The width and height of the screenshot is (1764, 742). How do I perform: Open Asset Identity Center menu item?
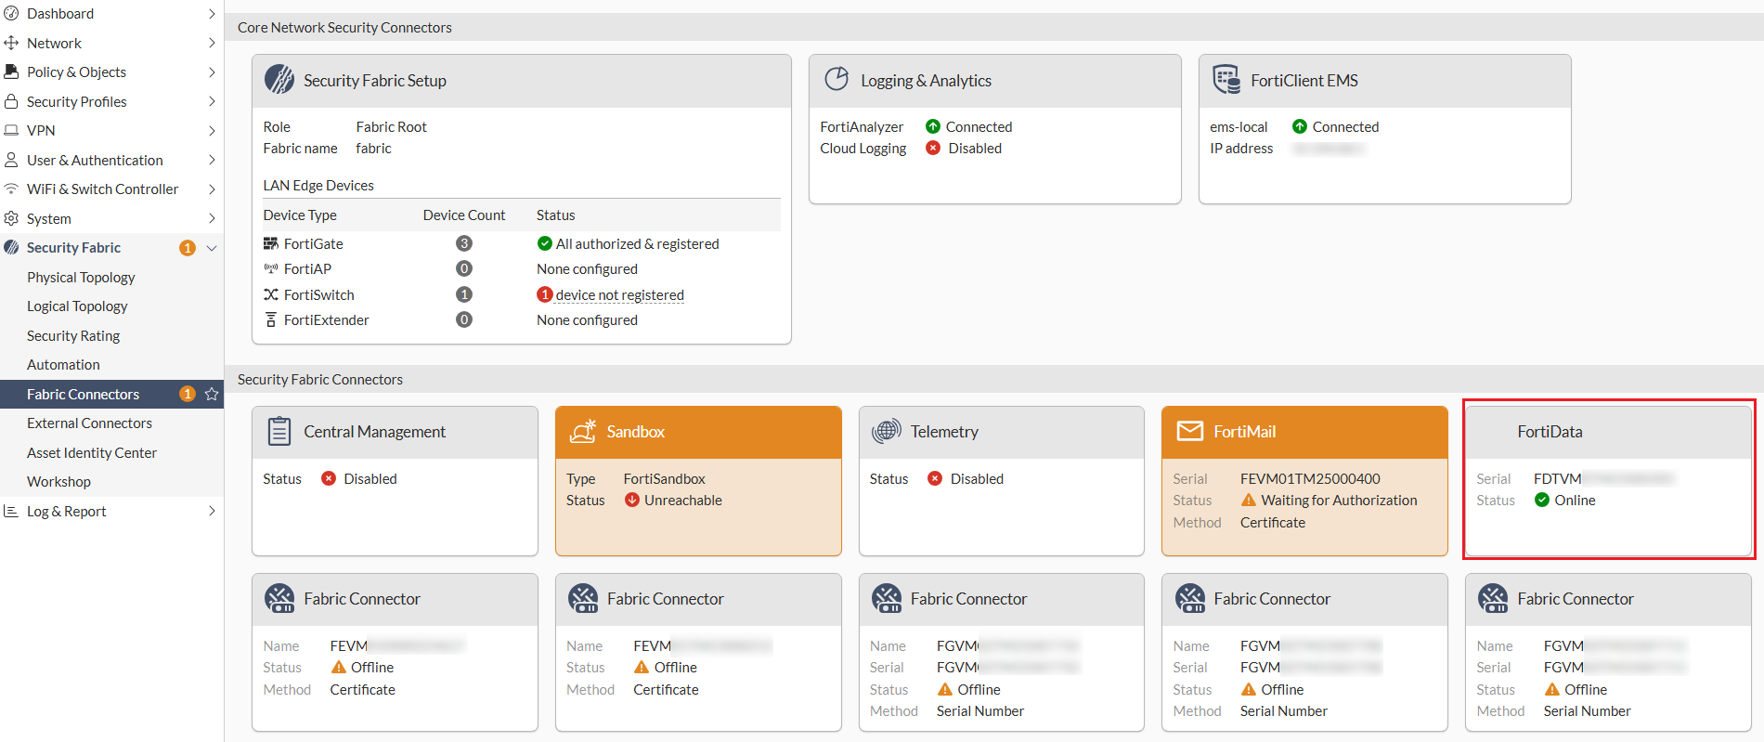click(x=92, y=452)
